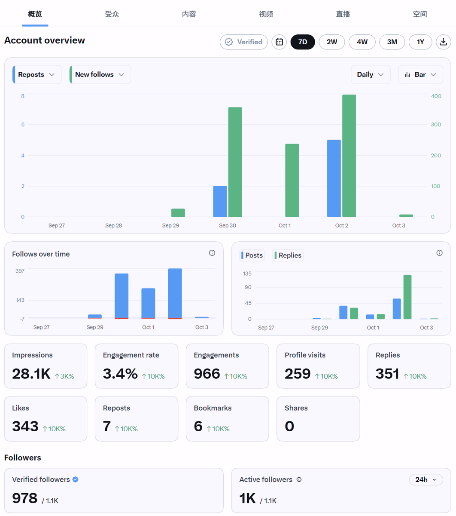Open info icon on Posts and Replies chart
Screen dimensions: 456x516
tap(439, 253)
